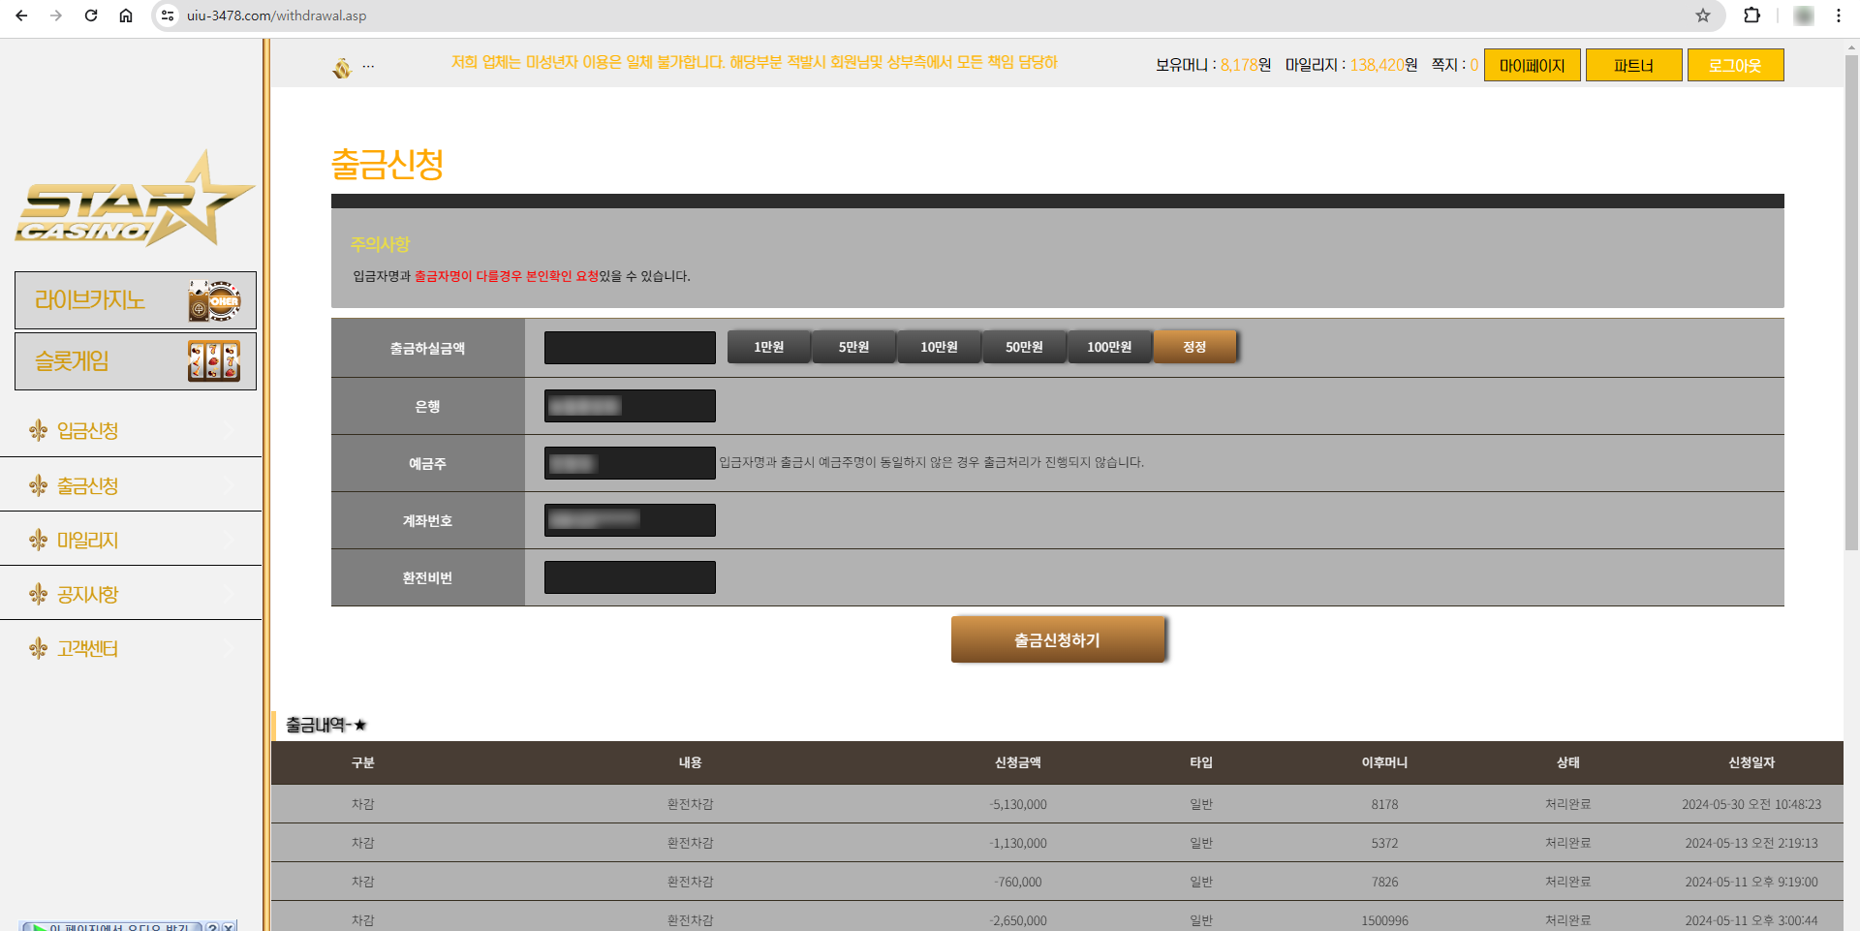Click the 신청금액 column header
This screenshot has width=1860, height=931.
tap(1018, 762)
